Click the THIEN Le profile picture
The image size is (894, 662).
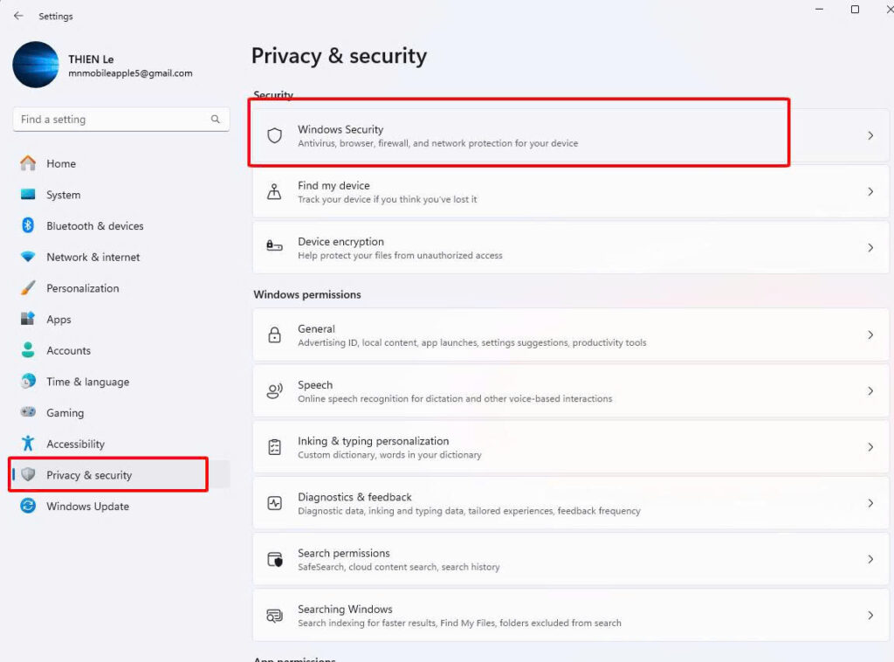[36, 65]
